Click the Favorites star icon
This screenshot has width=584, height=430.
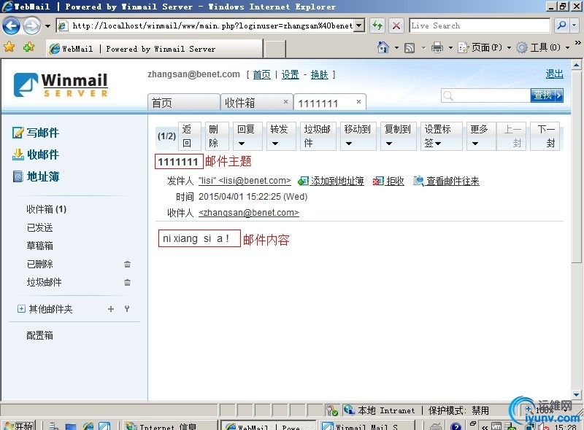pos(9,47)
